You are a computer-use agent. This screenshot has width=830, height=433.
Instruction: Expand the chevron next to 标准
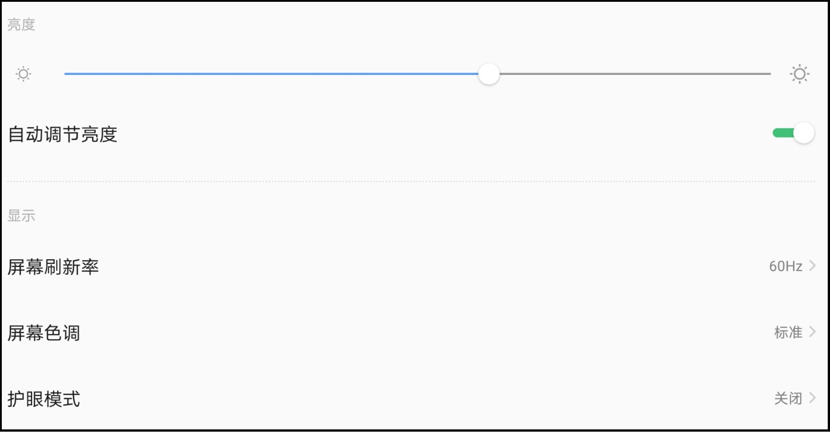click(x=812, y=332)
